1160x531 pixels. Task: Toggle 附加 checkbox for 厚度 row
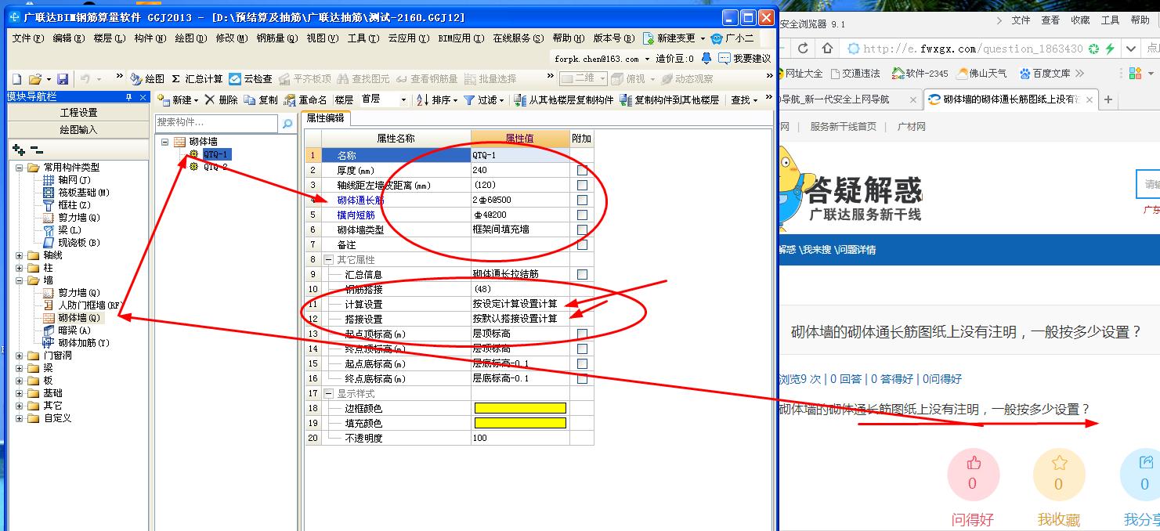point(582,170)
